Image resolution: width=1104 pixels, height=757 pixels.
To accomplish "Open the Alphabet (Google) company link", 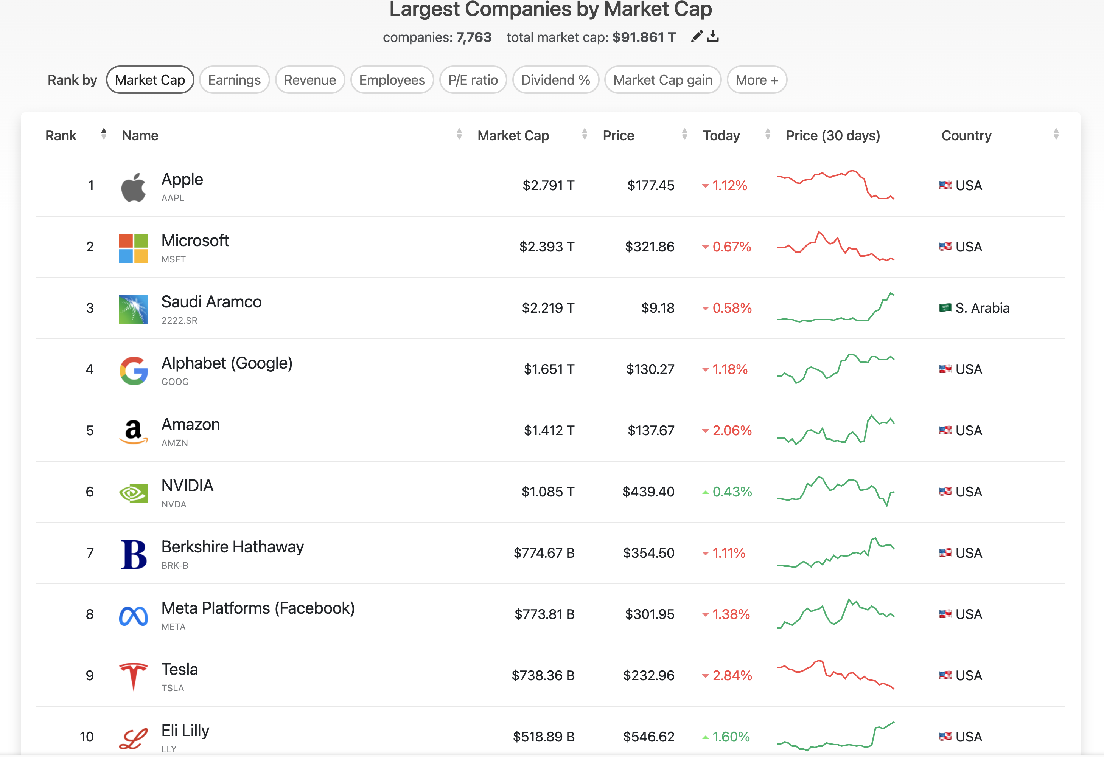I will [x=227, y=363].
